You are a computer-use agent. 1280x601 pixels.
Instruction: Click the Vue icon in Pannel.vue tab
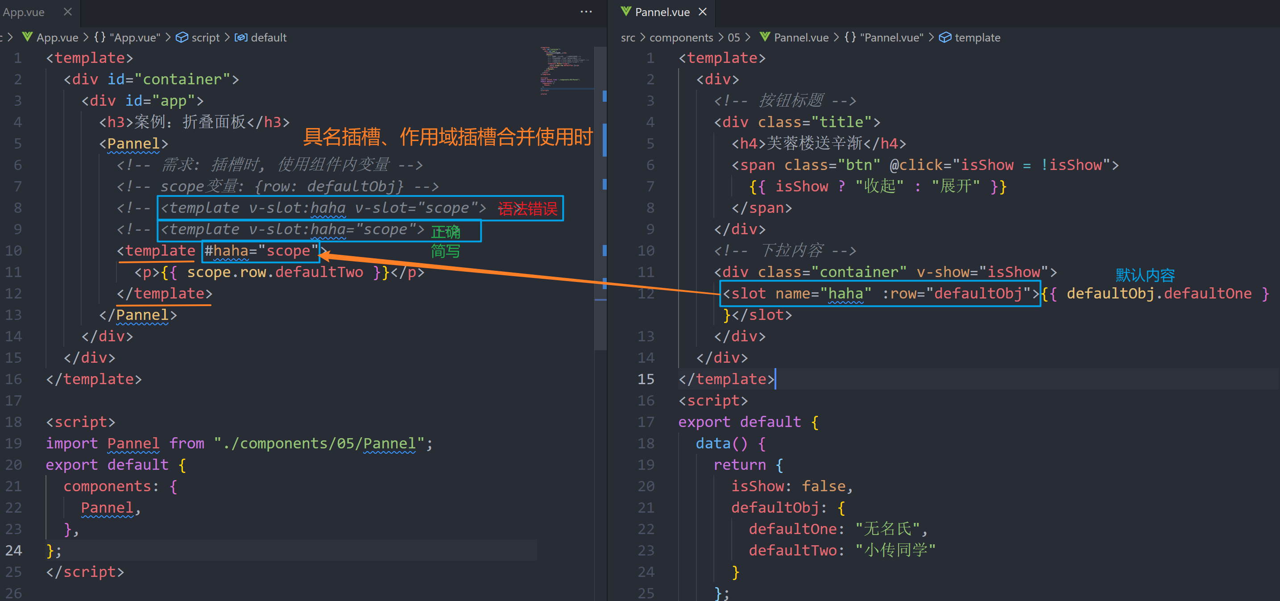pyautogui.click(x=626, y=12)
